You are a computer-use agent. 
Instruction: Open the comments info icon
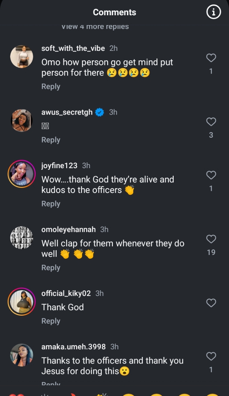tap(213, 12)
